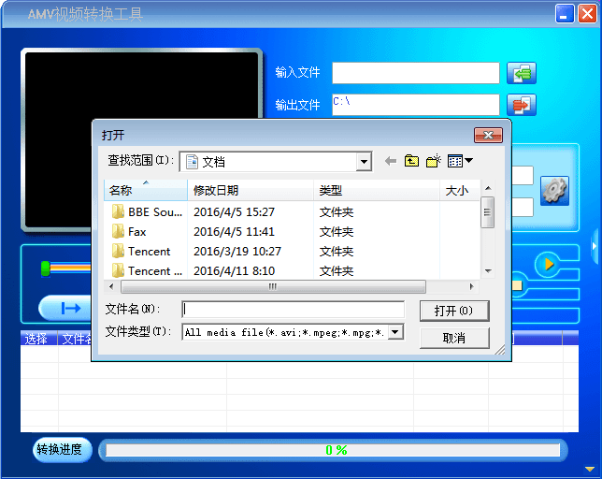
Task: Click the blue arrow convert button
Action: (65, 308)
